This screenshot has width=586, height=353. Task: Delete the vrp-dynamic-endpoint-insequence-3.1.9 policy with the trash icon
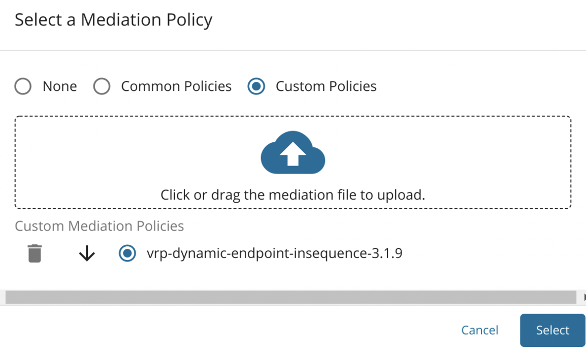(x=35, y=253)
